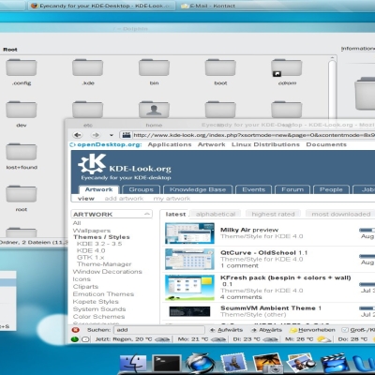Collapse the ARTWORK sidebar panel arrow
The height and width of the screenshot is (375, 375).
pos(147,214)
